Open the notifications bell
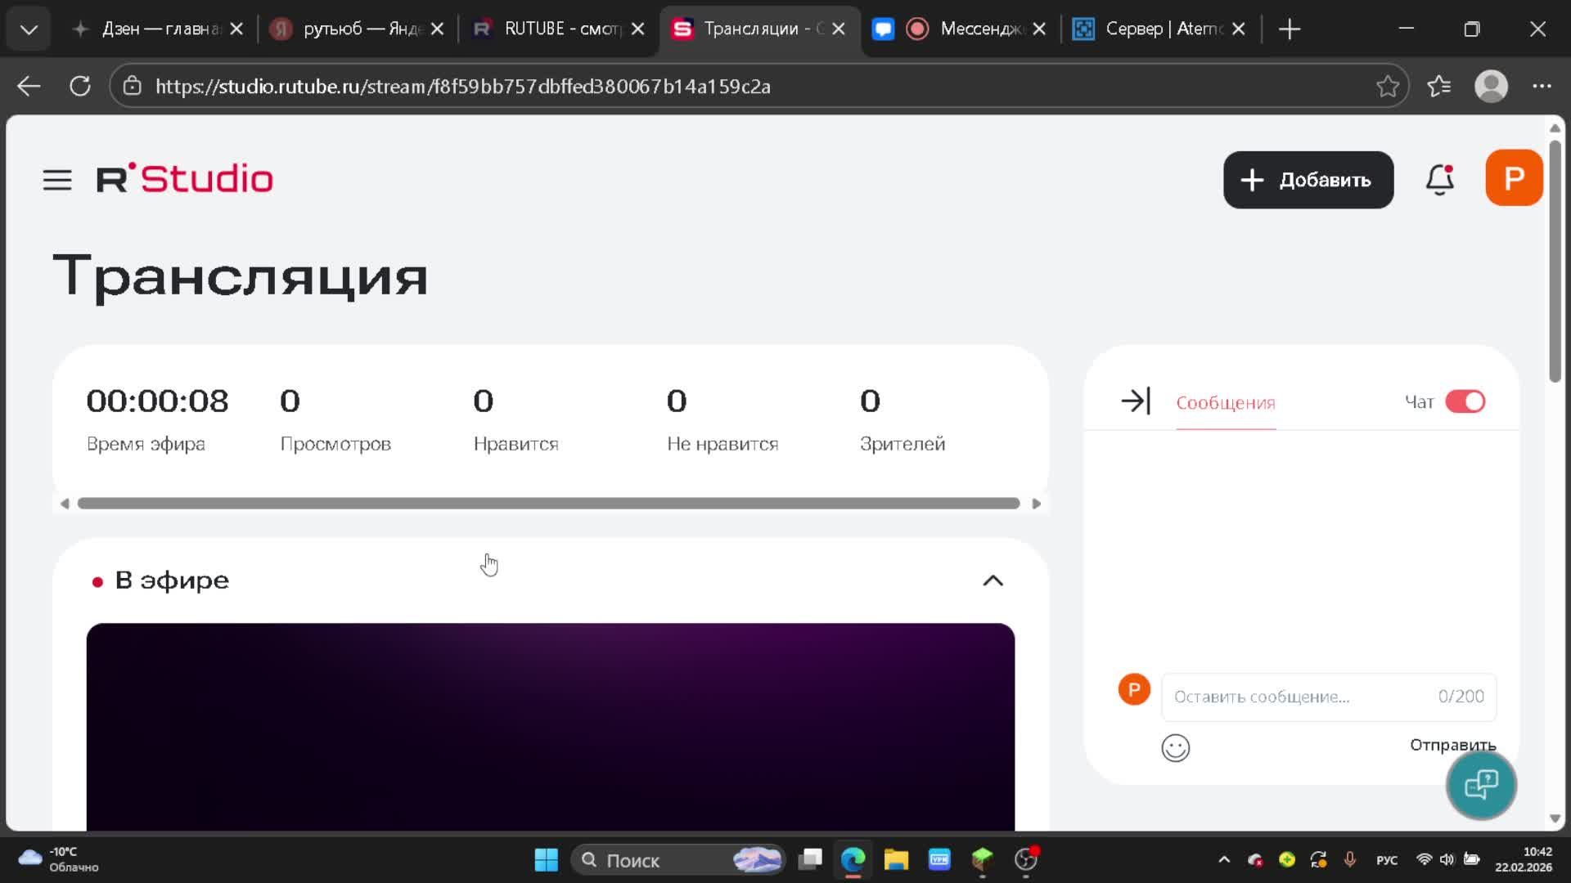Viewport: 1571px width, 883px height. [1439, 180]
